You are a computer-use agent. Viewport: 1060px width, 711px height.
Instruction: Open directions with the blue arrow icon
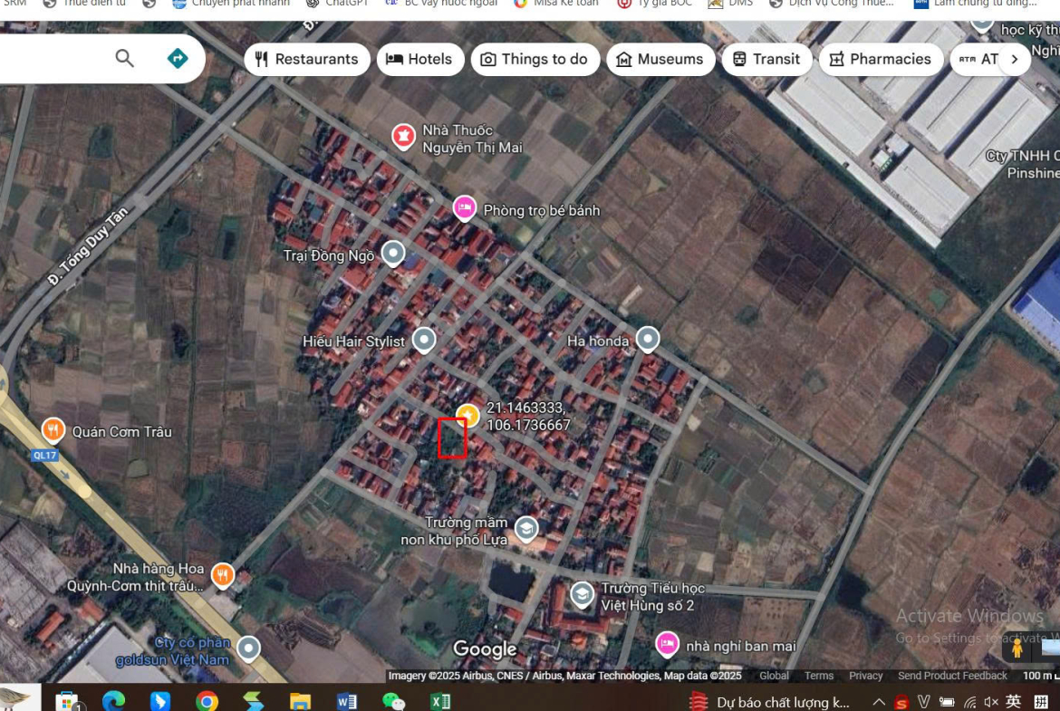178,59
